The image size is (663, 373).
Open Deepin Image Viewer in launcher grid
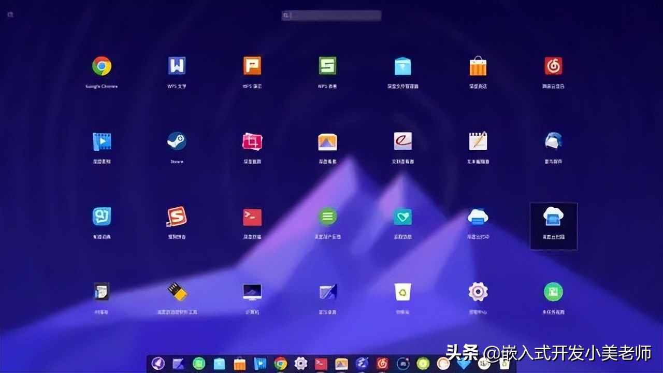click(327, 141)
